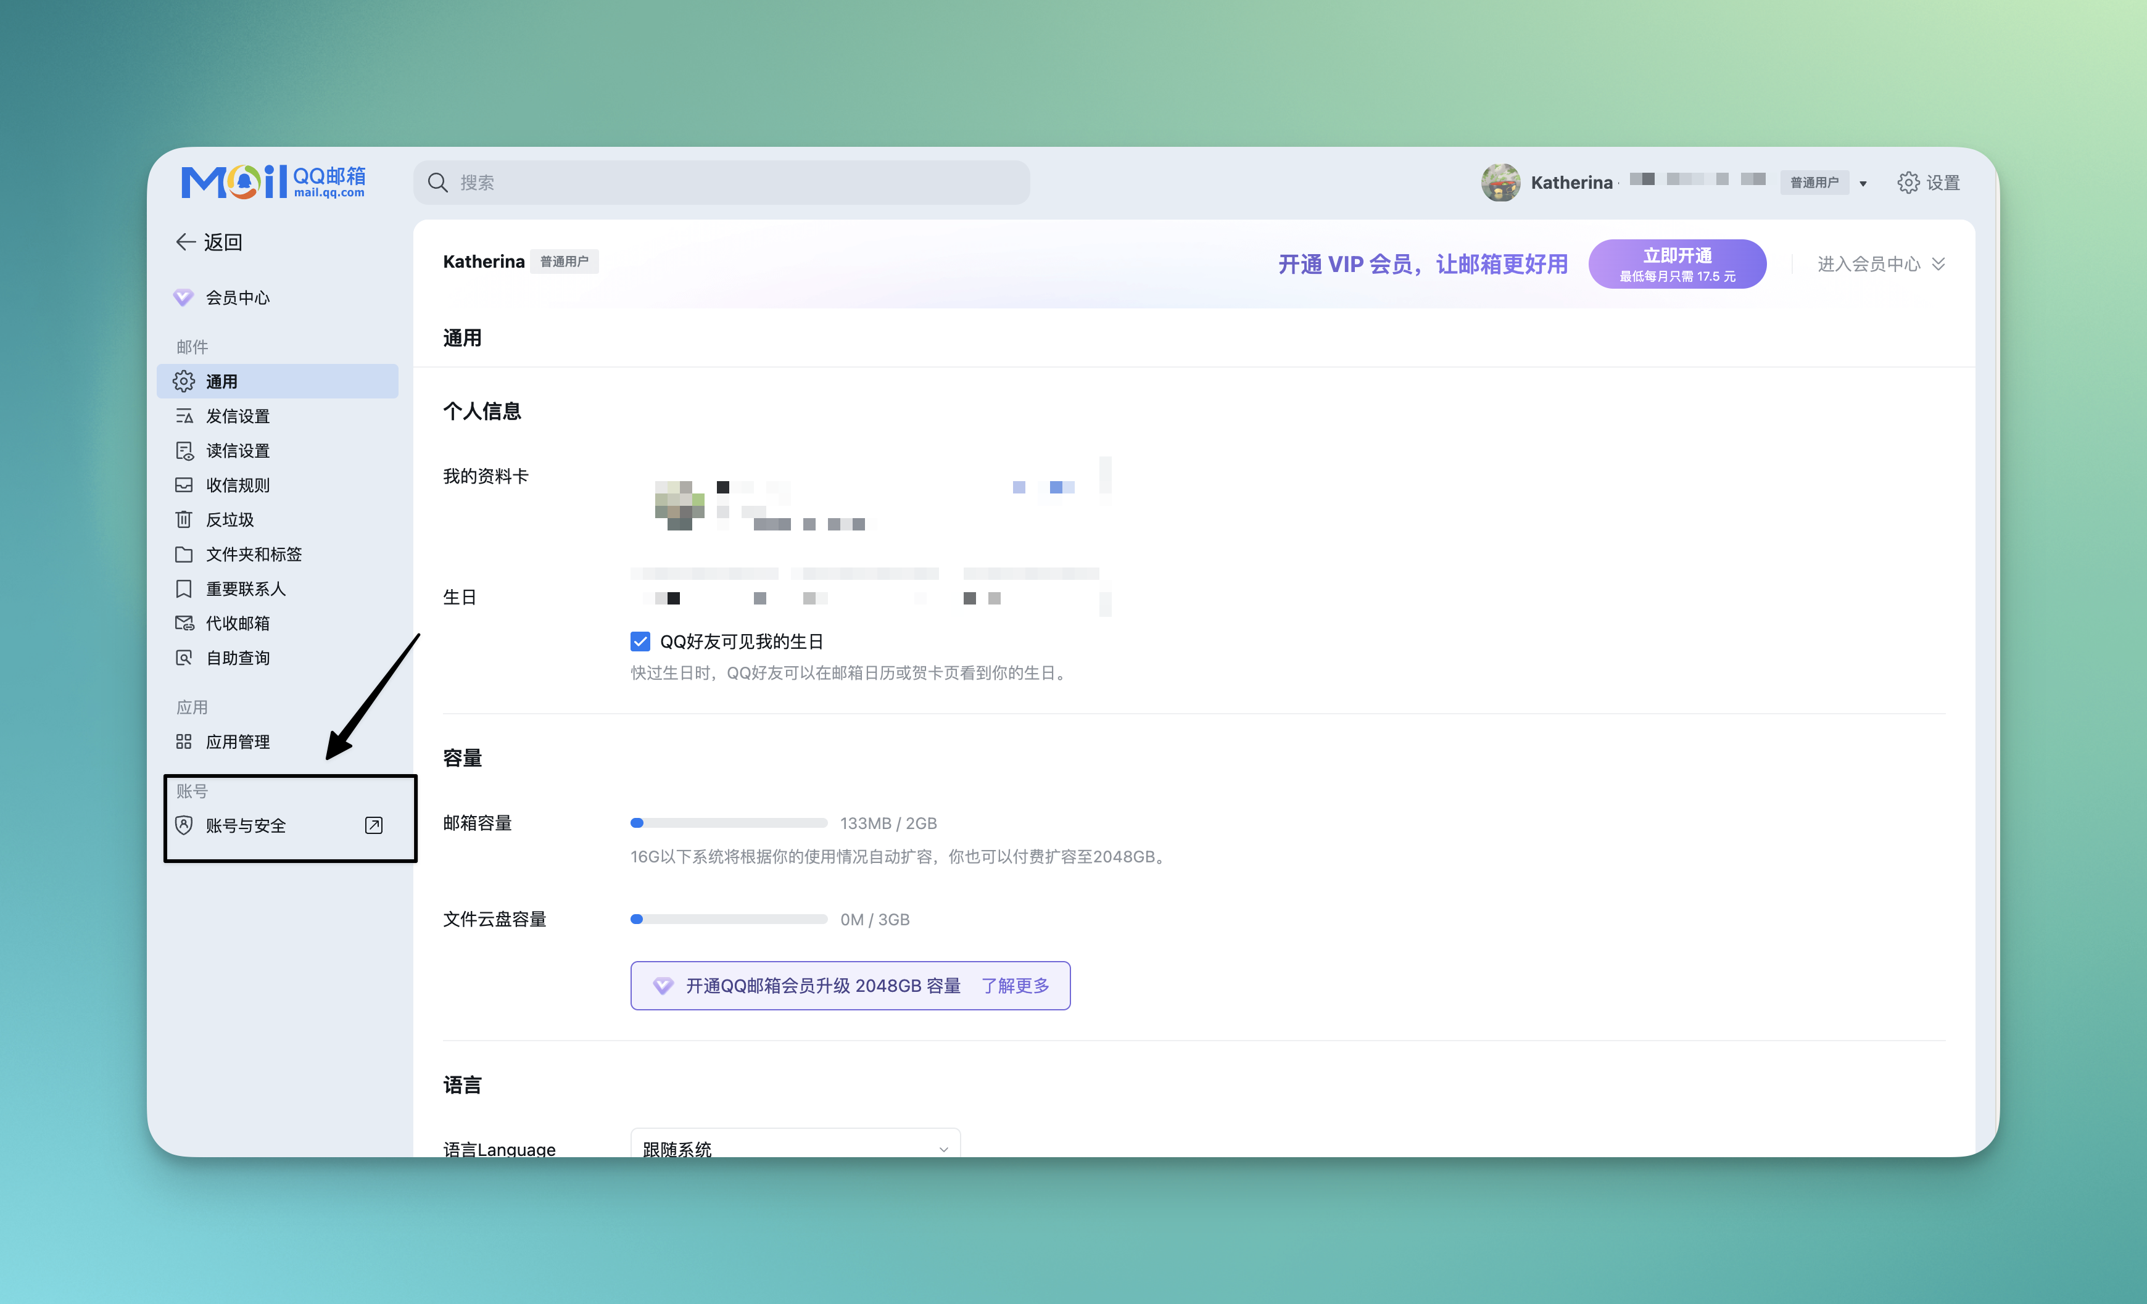Select 收信规则 in the sidebar

[x=237, y=485]
